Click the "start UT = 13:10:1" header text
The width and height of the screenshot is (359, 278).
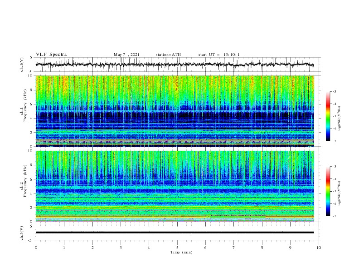pyautogui.click(x=219, y=55)
